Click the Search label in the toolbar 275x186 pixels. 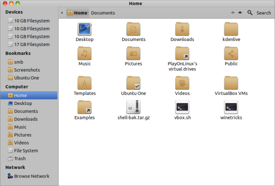click(263, 13)
